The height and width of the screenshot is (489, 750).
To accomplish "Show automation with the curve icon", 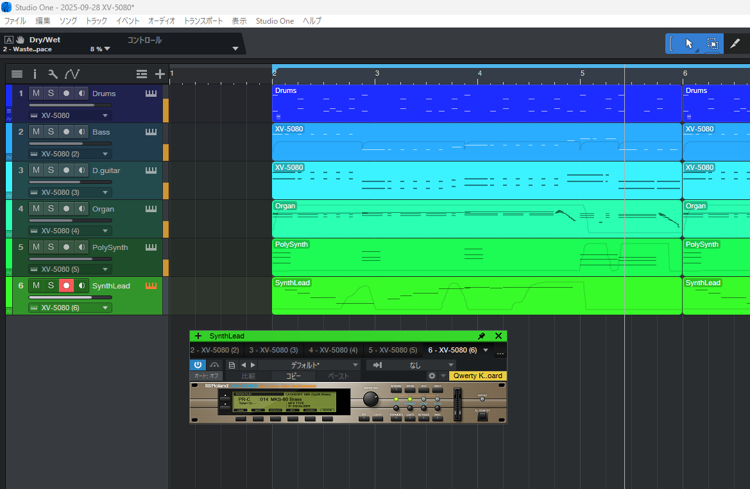I will point(72,74).
